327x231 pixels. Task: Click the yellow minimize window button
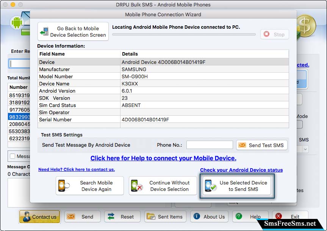(x=13, y=5)
